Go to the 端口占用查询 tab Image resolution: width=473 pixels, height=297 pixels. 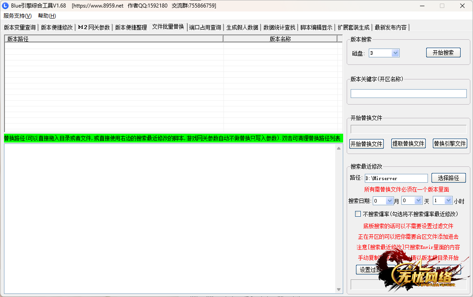pos(205,27)
